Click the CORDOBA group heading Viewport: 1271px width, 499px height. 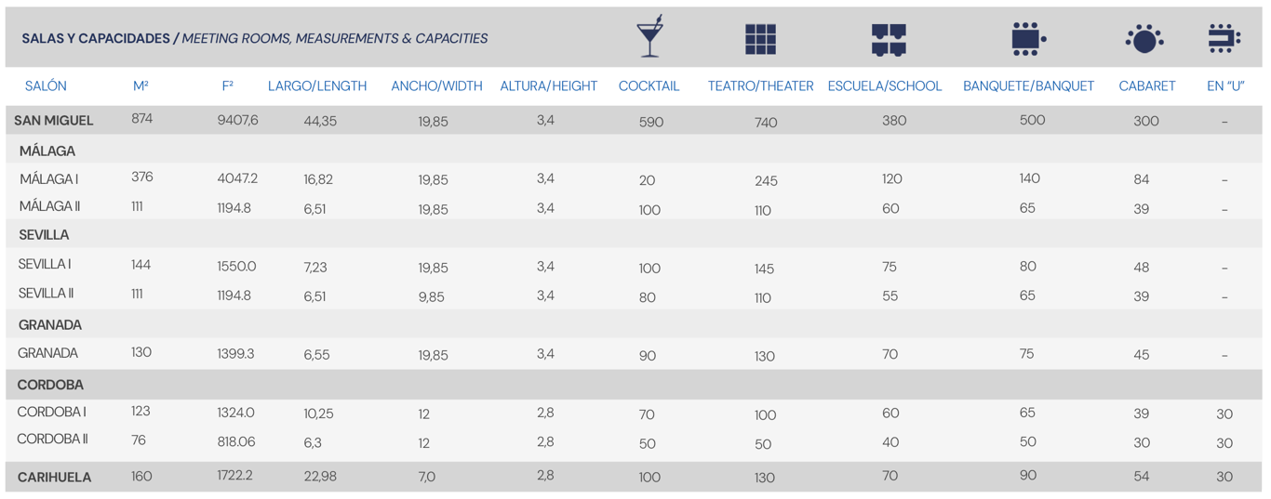point(50,385)
